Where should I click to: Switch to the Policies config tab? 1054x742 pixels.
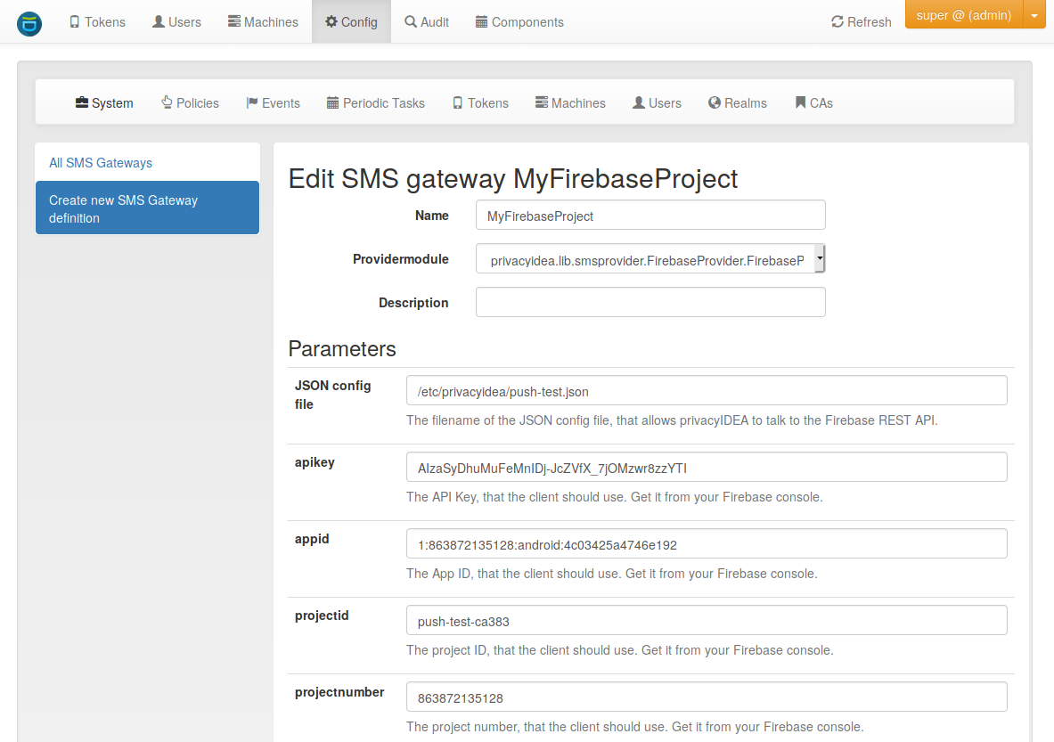tap(190, 103)
